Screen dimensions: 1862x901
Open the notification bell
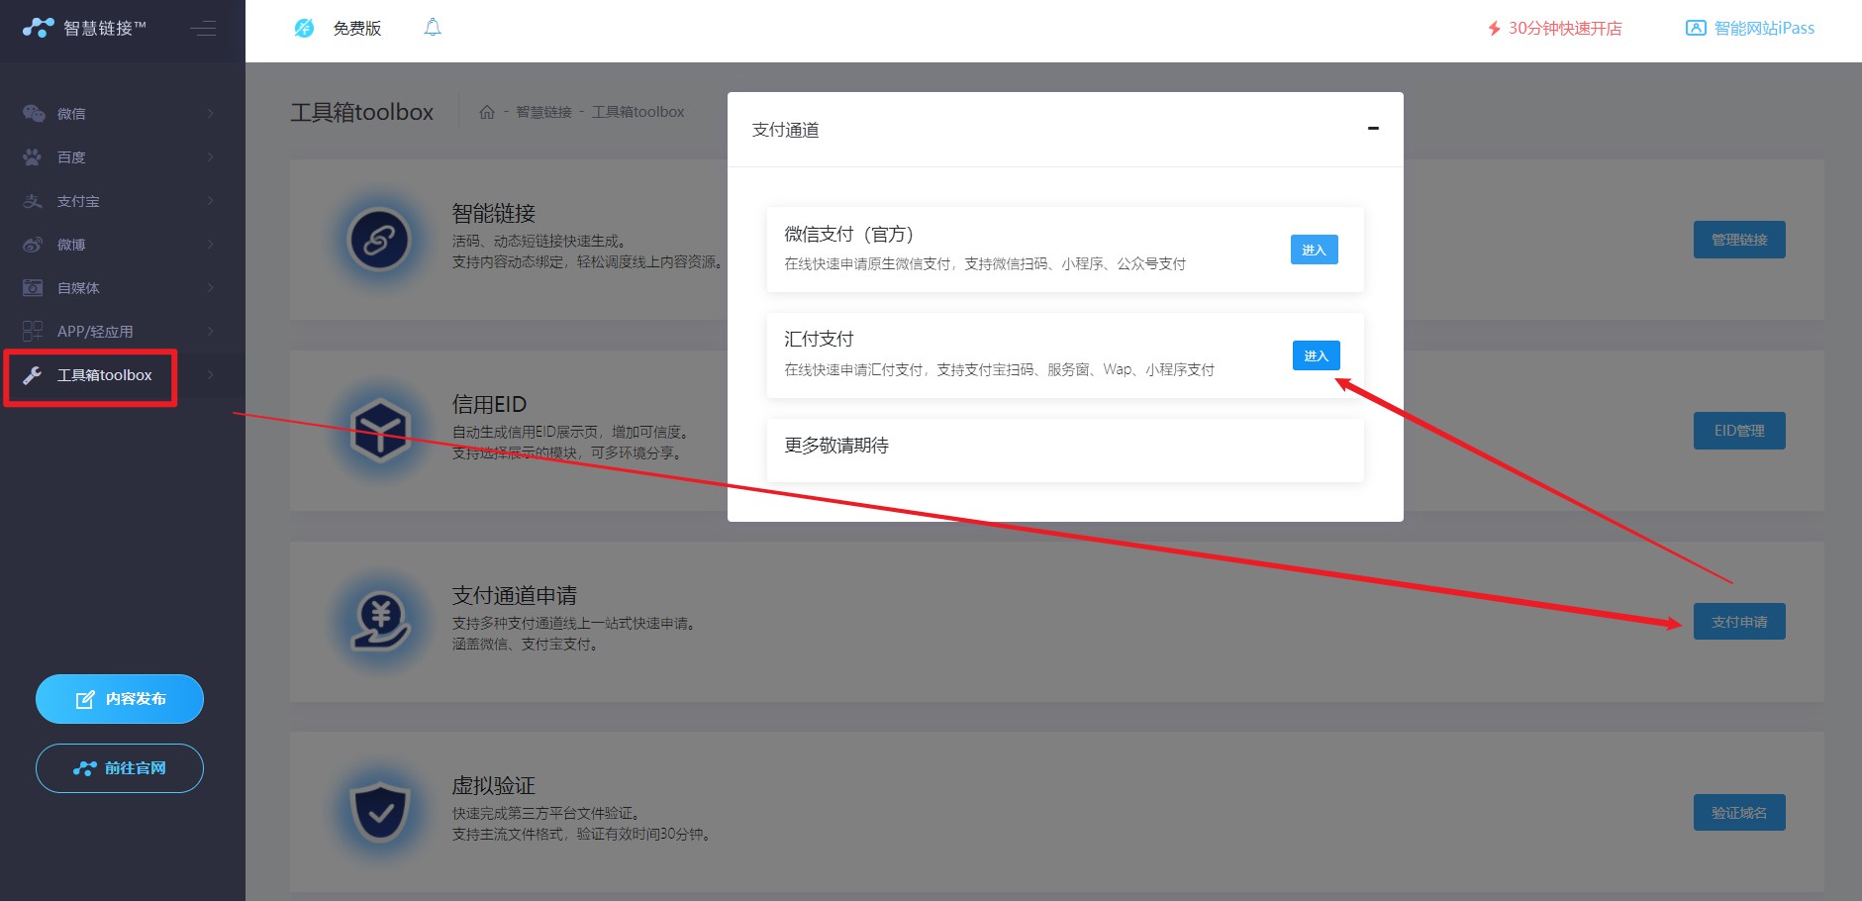433,28
